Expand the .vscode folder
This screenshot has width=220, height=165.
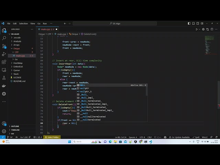pyautogui.click(x=17, y=37)
